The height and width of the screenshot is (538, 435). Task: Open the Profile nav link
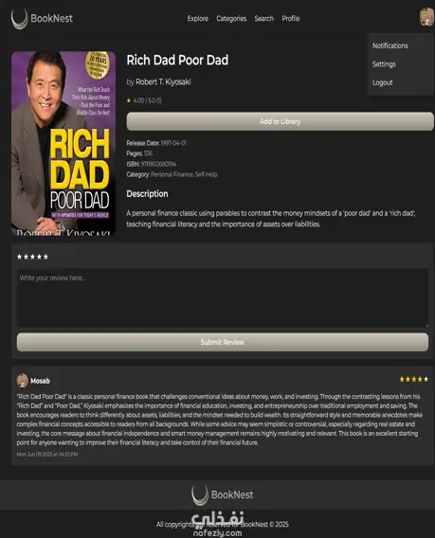[290, 19]
